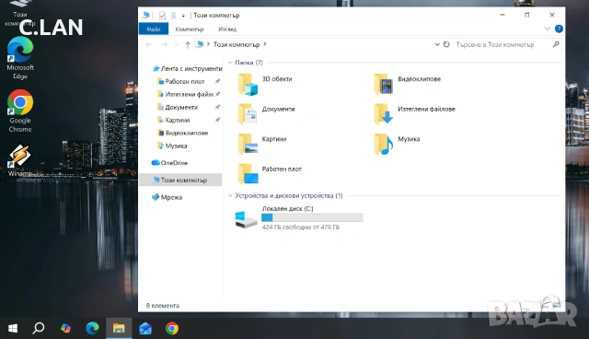Select Мрежа in the navigation pane
The height and width of the screenshot is (339, 589).
(167, 197)
